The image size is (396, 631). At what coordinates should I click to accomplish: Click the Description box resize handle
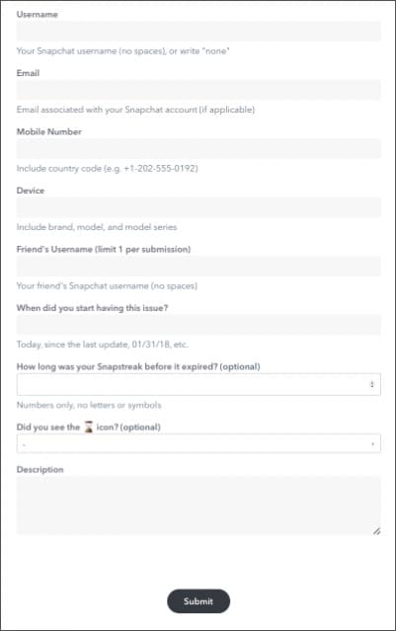[376, 531]
